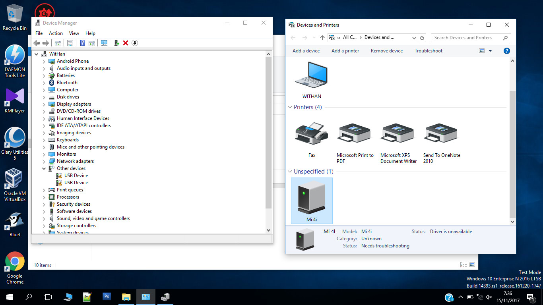Click the muted volume icon in system tray
This screenshot has height=305, width=543.
(489, 297)
